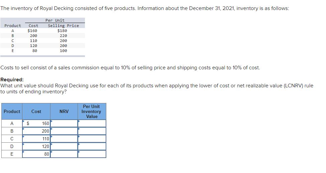
Task: Click the NRV input for Product E
Action: pos(64,154)
